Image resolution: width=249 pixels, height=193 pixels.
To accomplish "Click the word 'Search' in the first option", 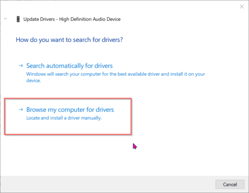I will (36, 66).
